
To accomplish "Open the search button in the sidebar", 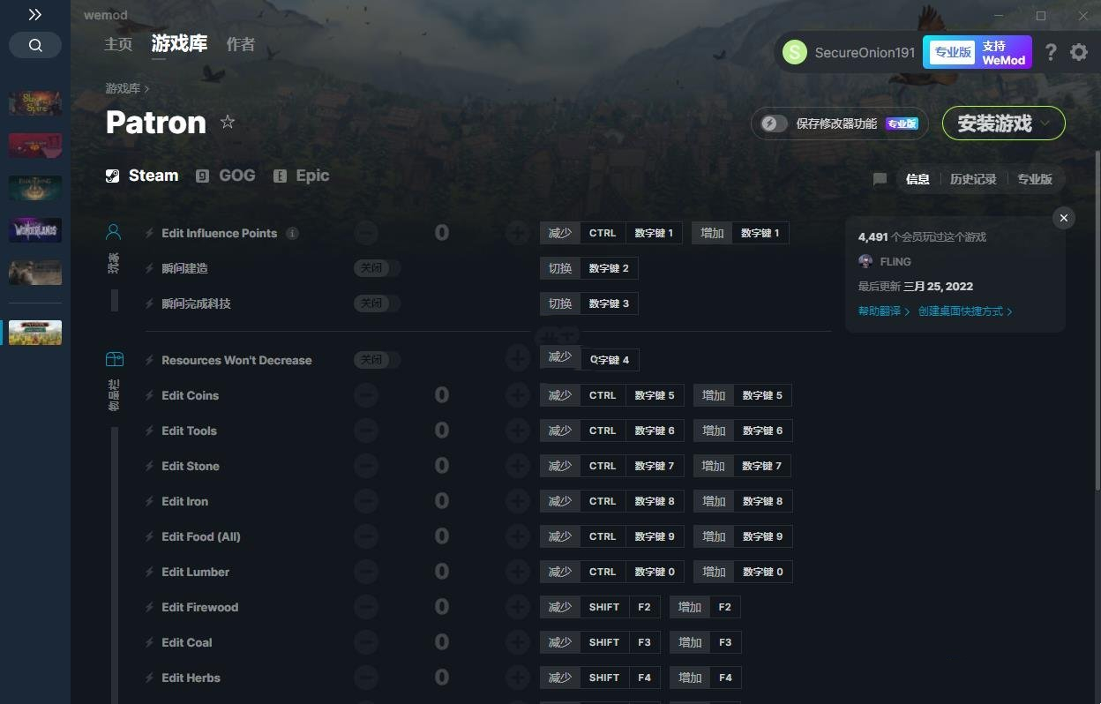I will tap(35, 45).
